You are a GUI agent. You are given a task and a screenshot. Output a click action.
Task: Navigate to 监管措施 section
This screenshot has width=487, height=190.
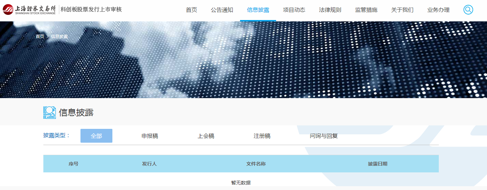(366, 10)
